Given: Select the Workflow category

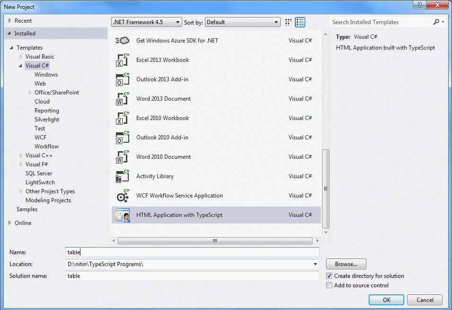Looking at the screenshot, I should coord(47,146).
